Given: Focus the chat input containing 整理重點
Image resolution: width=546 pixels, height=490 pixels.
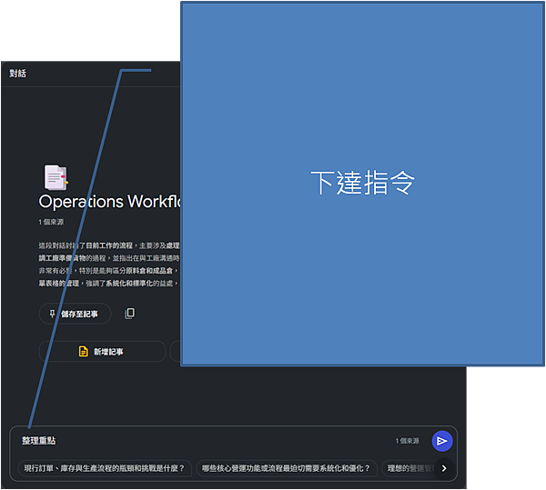Looking at the screenshot, I should [x=206, y=441].
